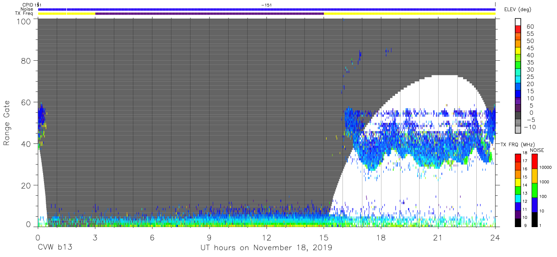Click the purple TX Freq bar segment

(210, 14)
